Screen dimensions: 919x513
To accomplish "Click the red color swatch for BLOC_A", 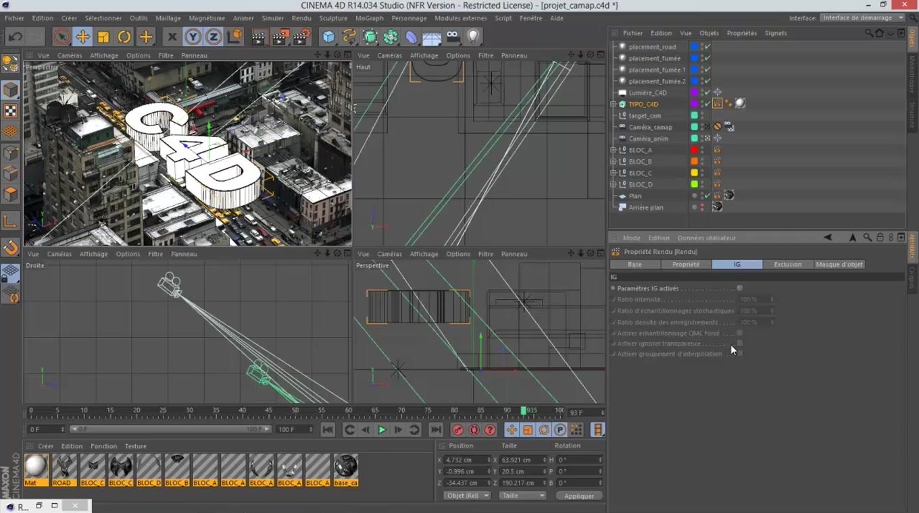I will click(694, 150).
